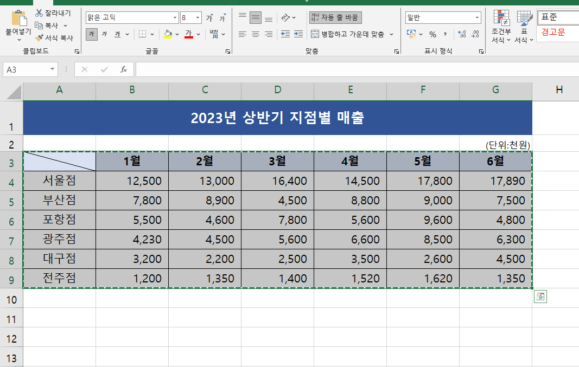Viewport: 579px width, 367px height.
Task: Select cell containing 서울점
Action: [60, 181]
